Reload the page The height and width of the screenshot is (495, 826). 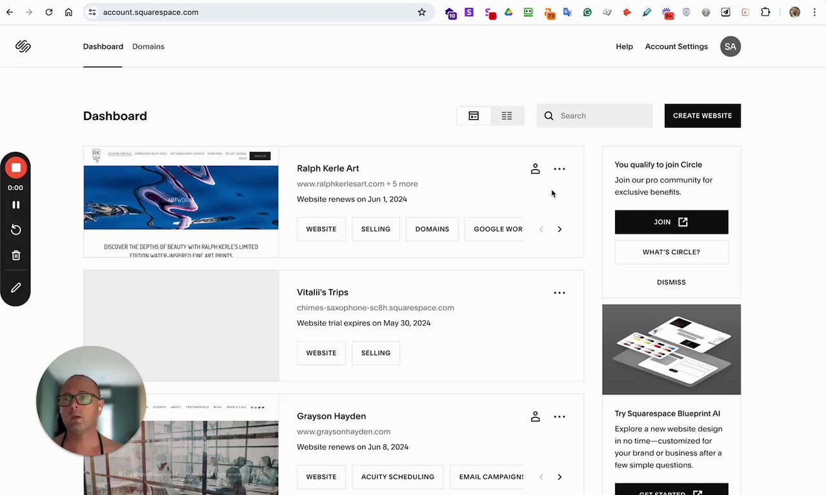click(48, 12)
